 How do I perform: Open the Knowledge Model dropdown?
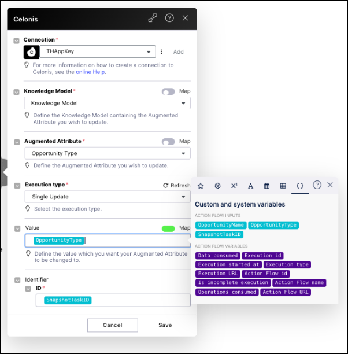(108, 103)
